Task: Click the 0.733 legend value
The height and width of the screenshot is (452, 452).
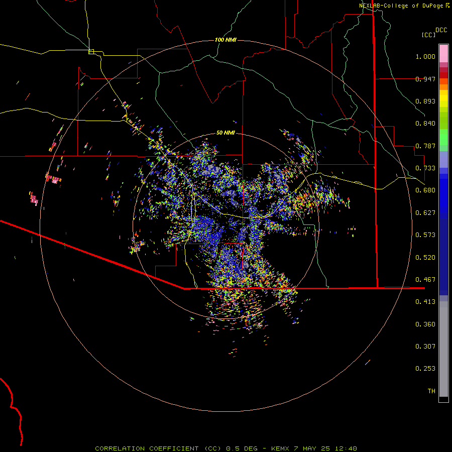Action: (425, 168)
